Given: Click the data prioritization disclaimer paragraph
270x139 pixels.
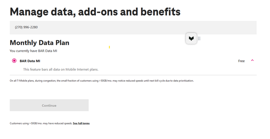Looking at the screenshot, I should point(102,81).
